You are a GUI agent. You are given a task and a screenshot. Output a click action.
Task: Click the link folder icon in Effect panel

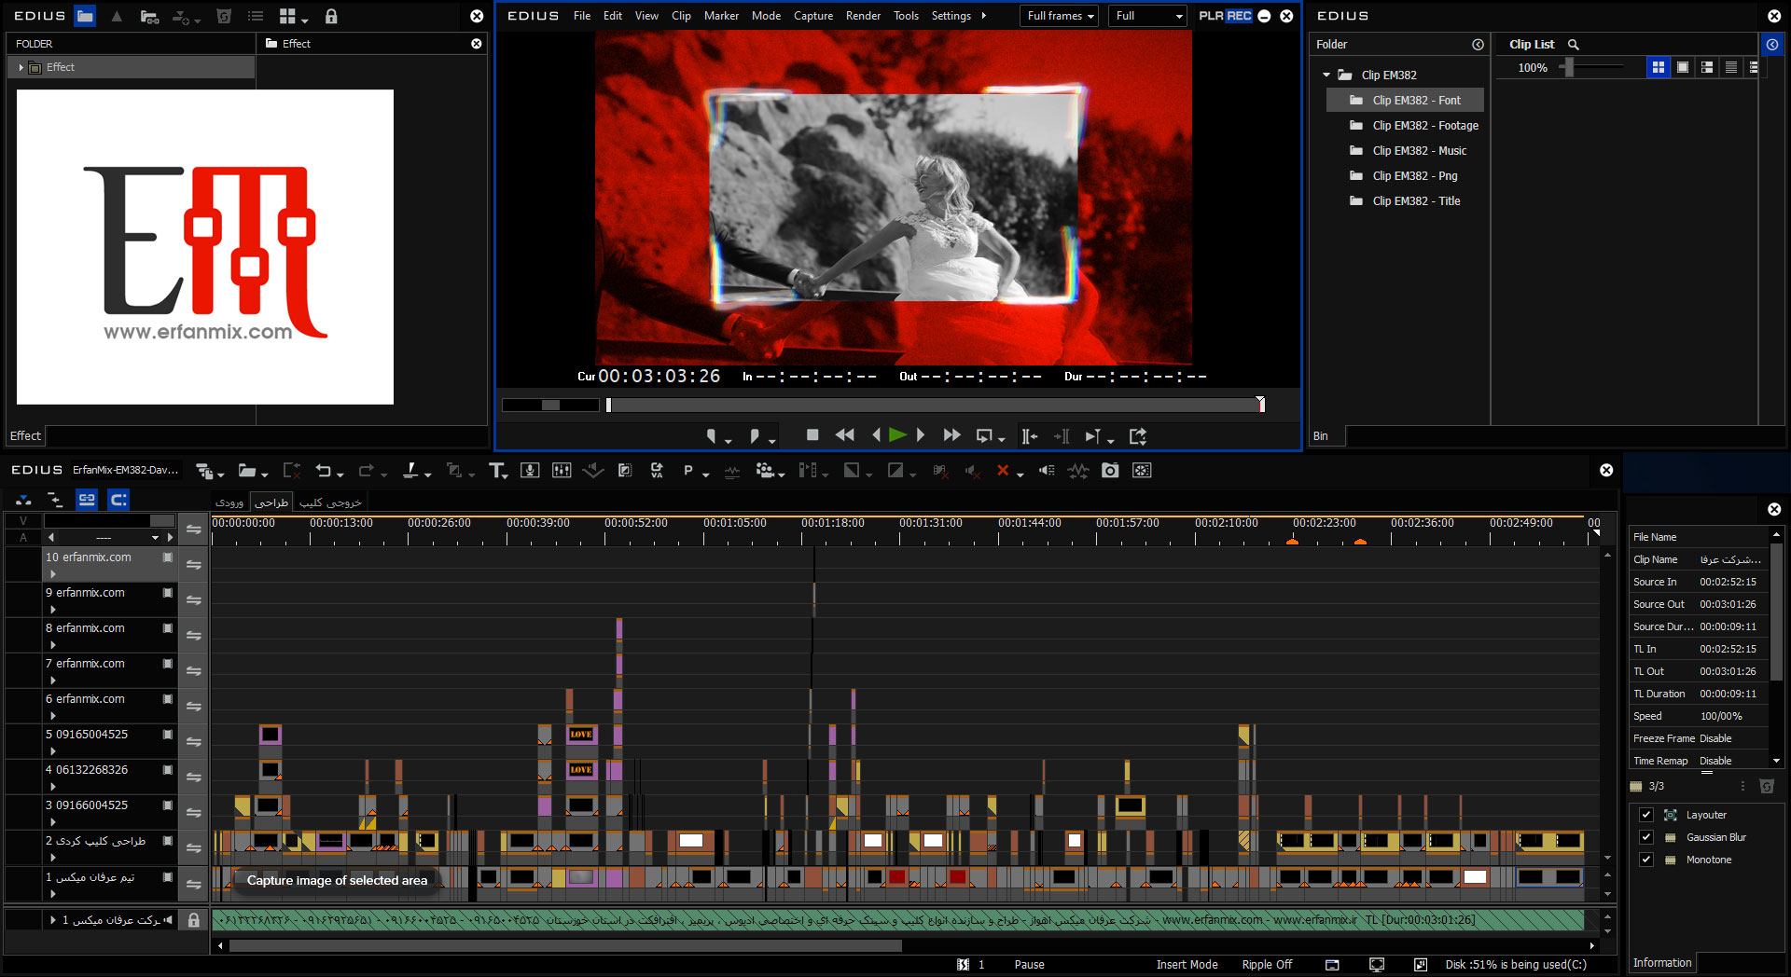(x=149, y=16)
